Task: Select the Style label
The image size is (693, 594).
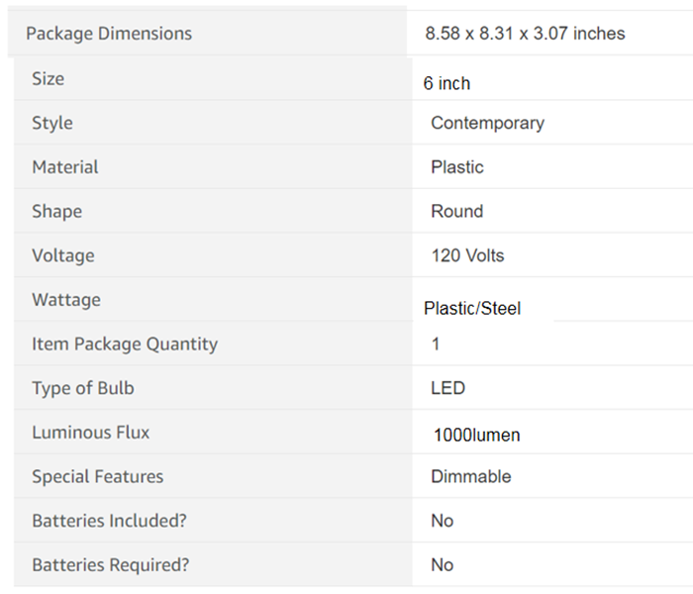Action: pyautogui.click(x=52, y=124)
